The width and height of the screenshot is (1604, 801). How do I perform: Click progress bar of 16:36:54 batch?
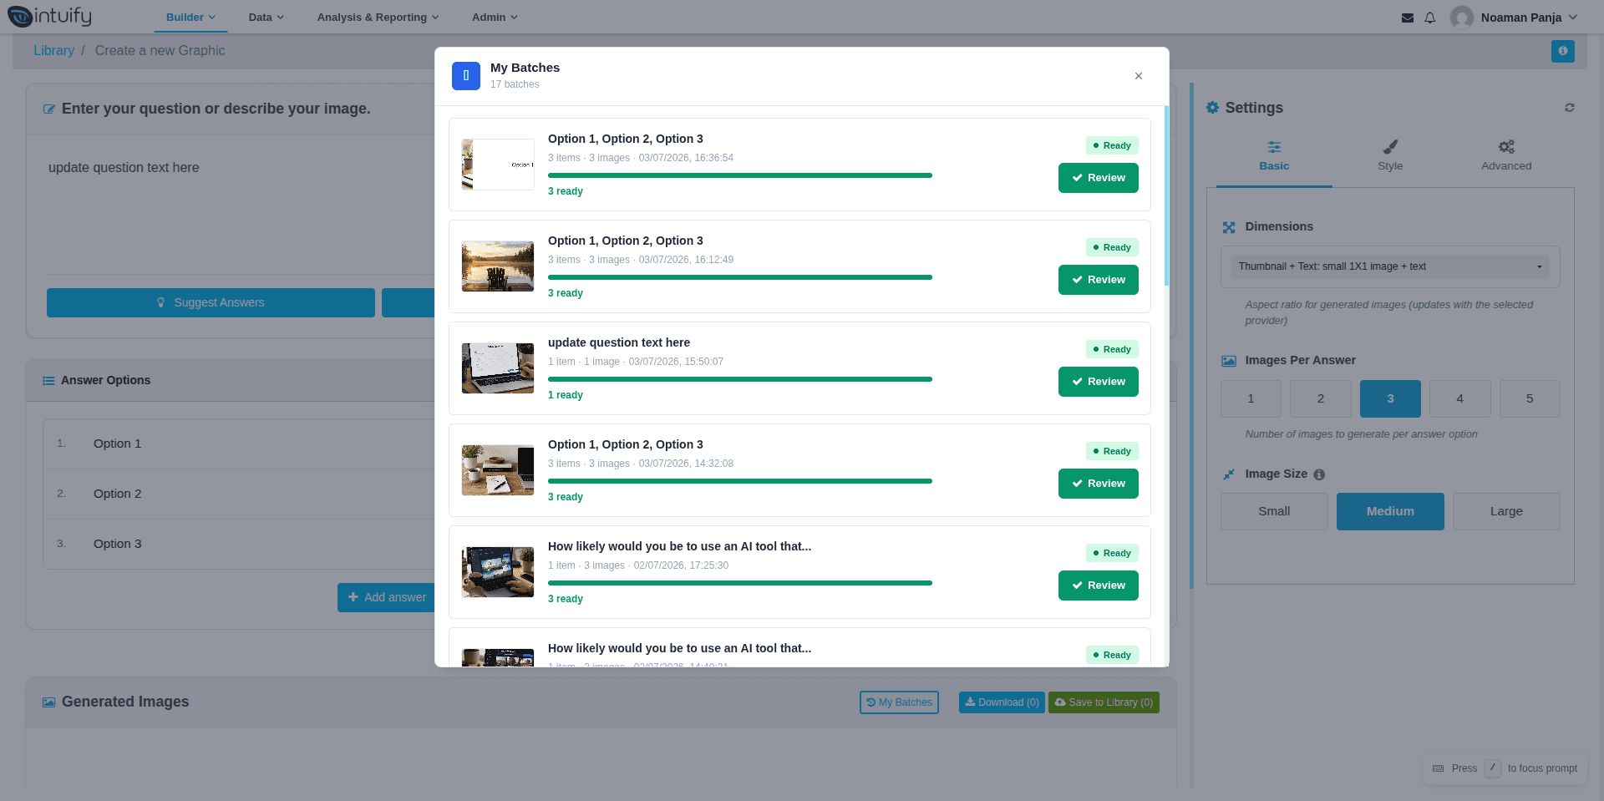coord(740,175)
